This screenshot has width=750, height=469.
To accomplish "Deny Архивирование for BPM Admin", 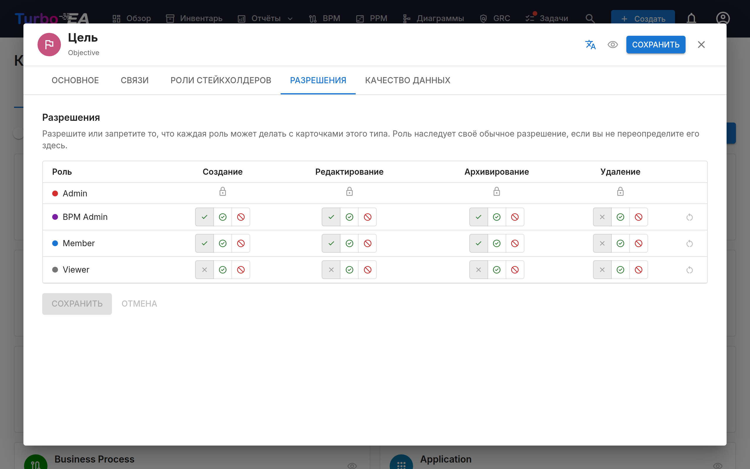I will [x=515, y=217].
